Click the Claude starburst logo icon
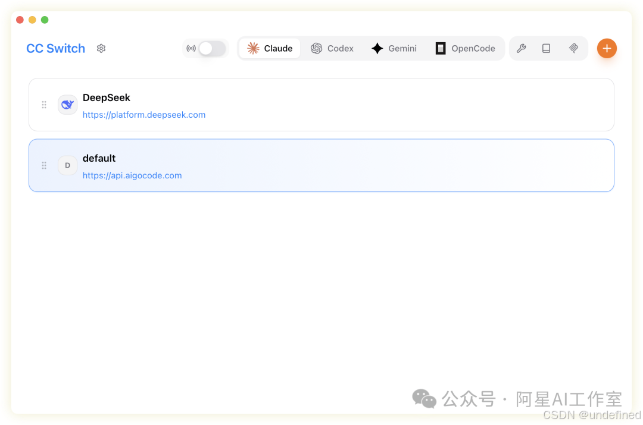The image size is (643, 425). coord(253,48)
